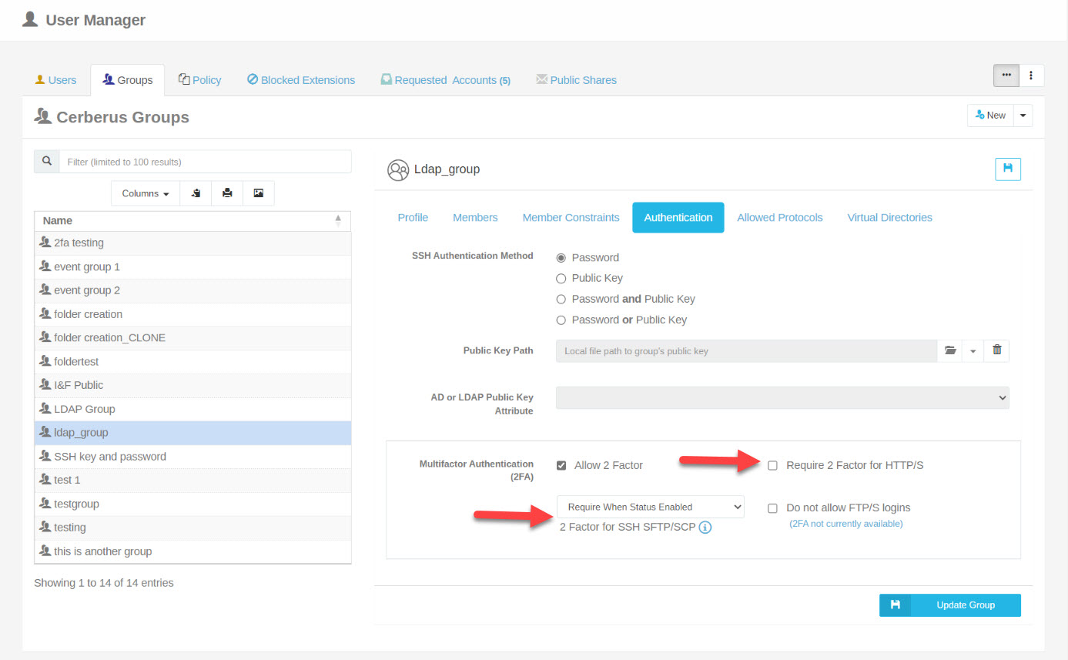Select the this is another group row
Viewport: 1068px width, 660px height.
pyautogui.click(x=193, y=551)
